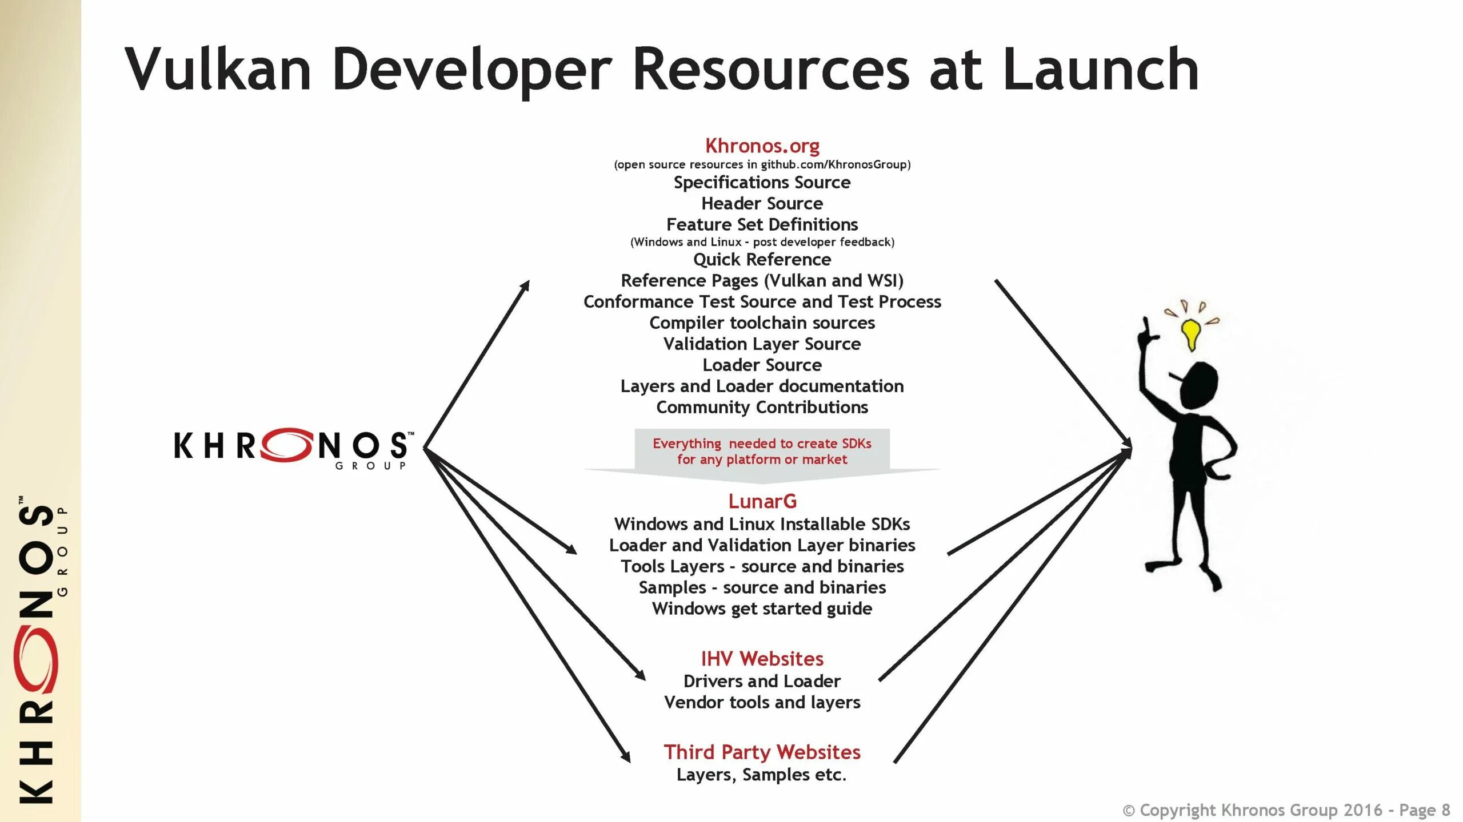
Task: Expand the Conformance Test Source section
Action: pos(762,301)
